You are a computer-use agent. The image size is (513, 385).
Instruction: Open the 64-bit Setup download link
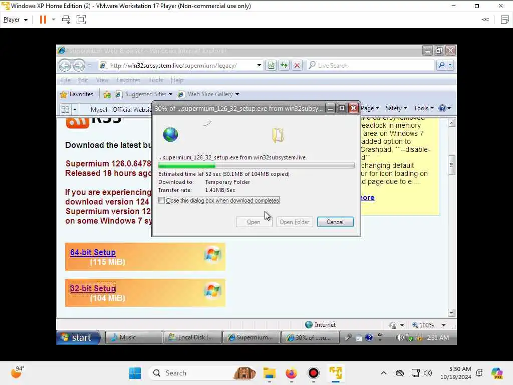click(93, 253)
